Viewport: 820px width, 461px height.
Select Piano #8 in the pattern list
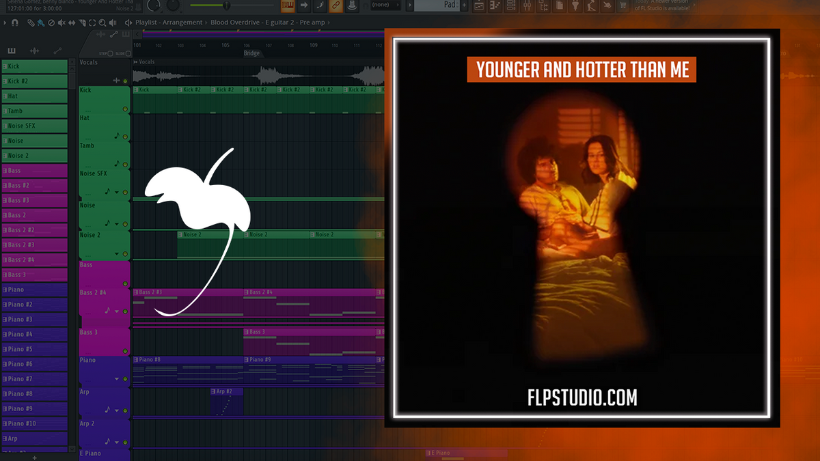pyautogui.click(x=34, y=394)
